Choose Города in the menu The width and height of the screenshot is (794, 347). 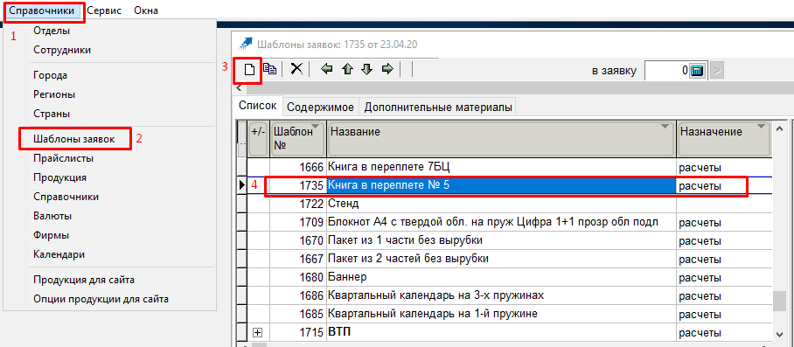click(x=50, y=75)
